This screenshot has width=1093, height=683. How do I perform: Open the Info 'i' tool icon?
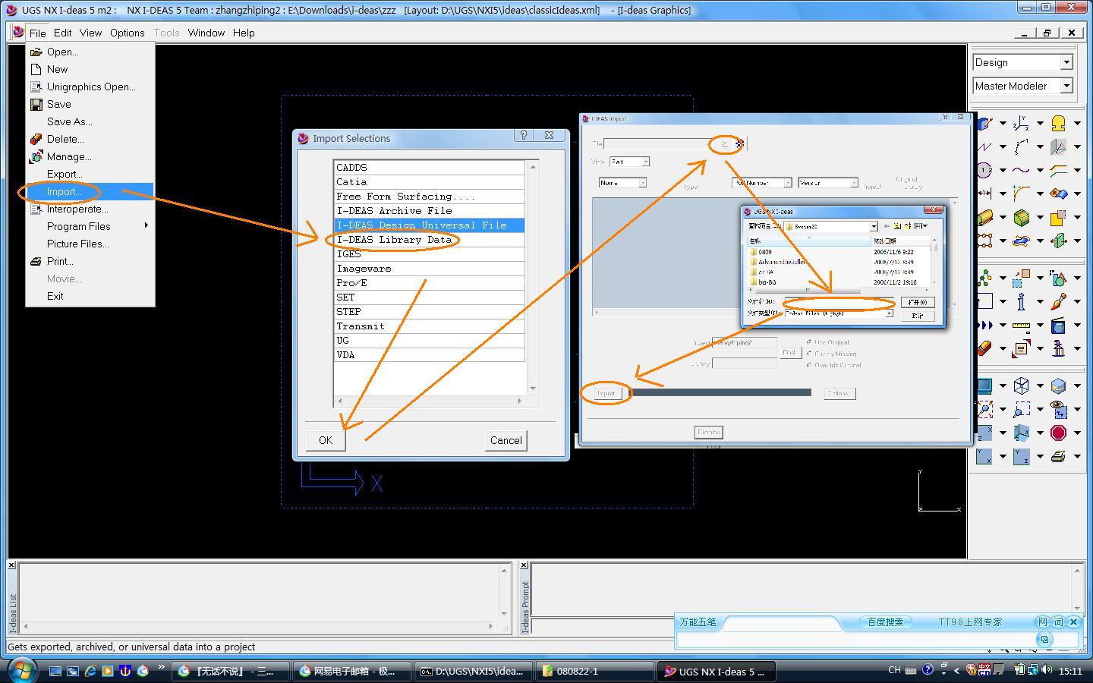1021,301
